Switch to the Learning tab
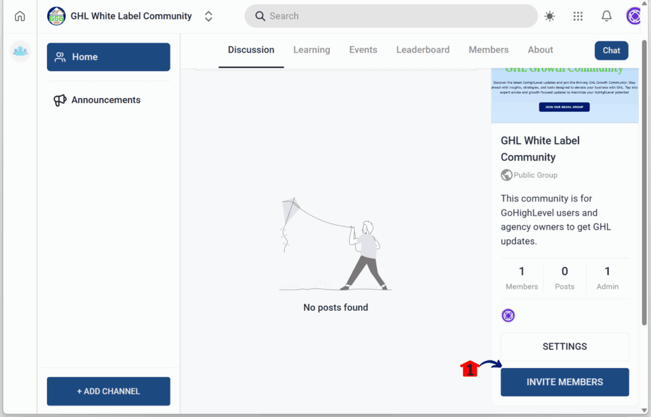Viewport: 651px width, 417px height. pyautogui.click(x=312, y=50)
